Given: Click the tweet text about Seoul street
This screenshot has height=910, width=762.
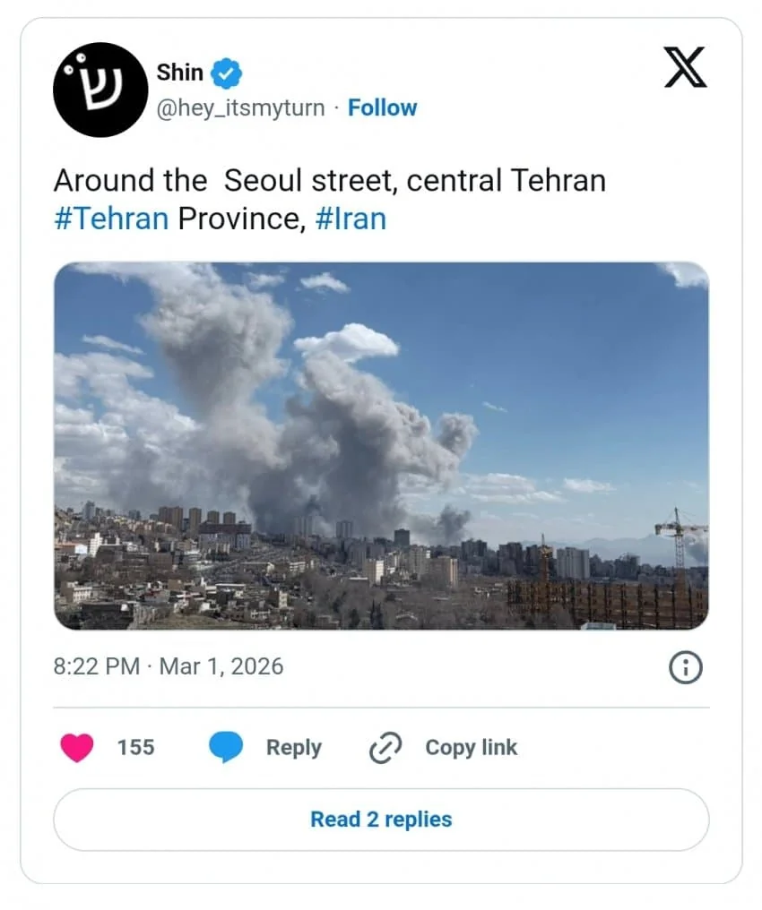Looking at the screenshot, I should pos(329,181).
